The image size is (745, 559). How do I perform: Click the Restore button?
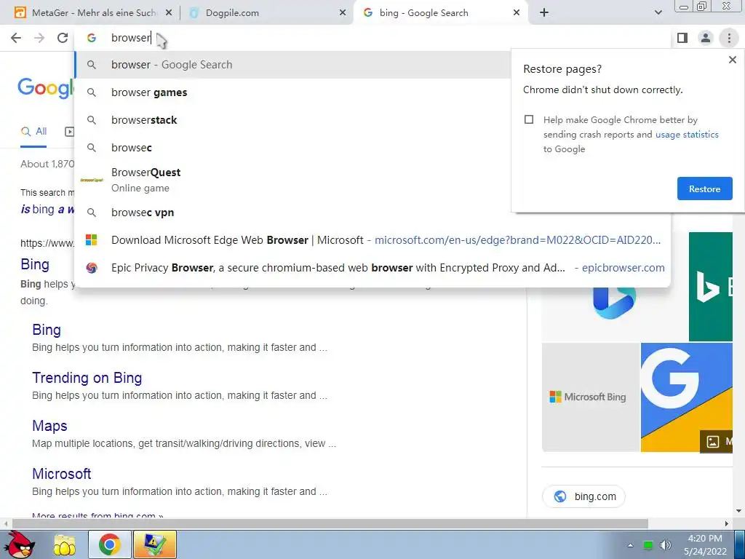point(704,189)
